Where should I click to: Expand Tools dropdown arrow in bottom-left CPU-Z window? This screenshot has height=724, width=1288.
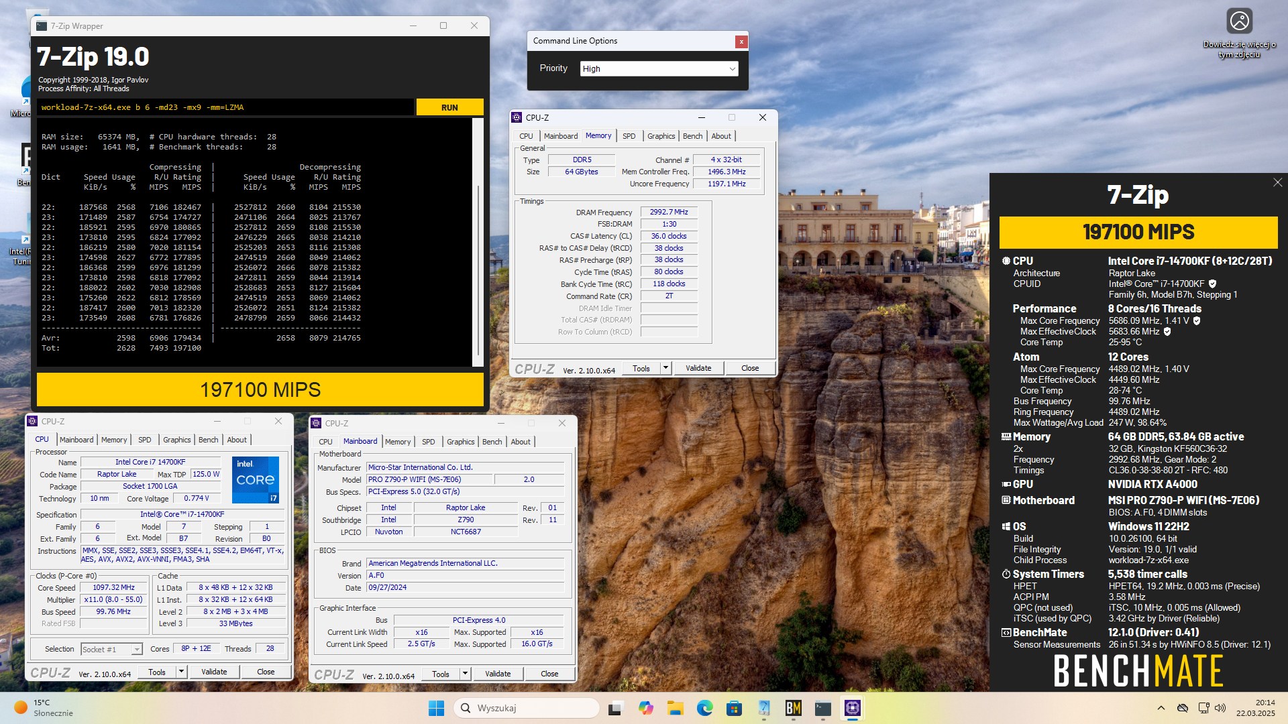181,672
